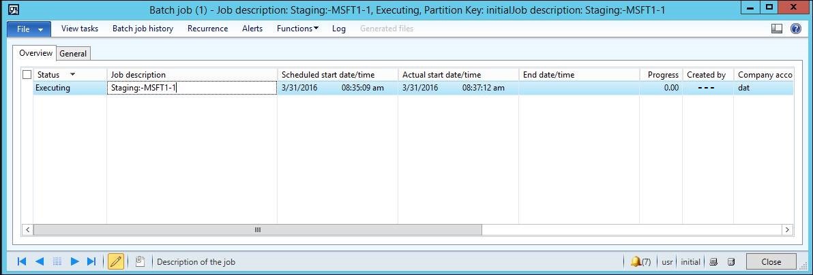
Task: Click the help question mark icon
Action: 795,29
